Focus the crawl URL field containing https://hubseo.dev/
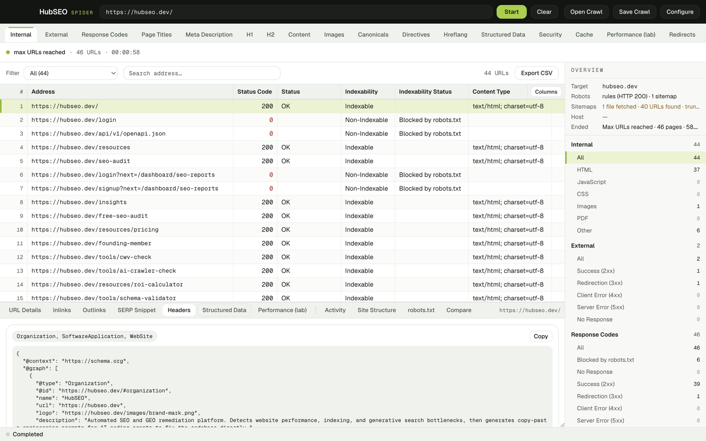The height and width of the screenshot is (441, 706). 296,12
